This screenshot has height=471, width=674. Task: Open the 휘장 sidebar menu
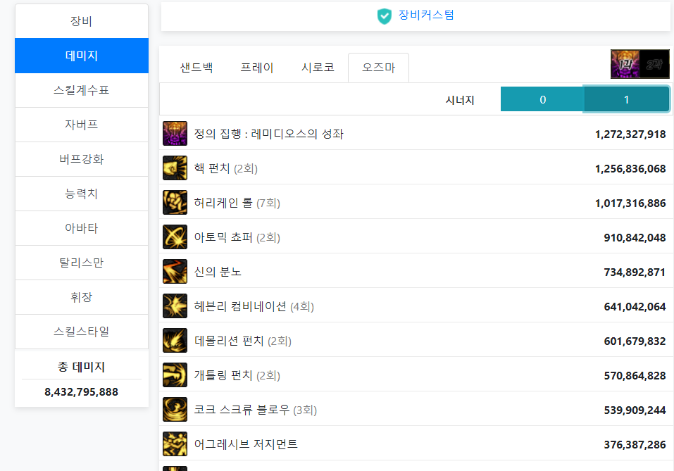point(82,297)
